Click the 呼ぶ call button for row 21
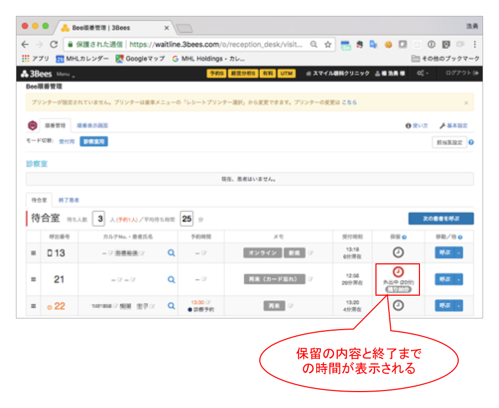This screenshot has height=408, width=499. (x=444, y=279)
